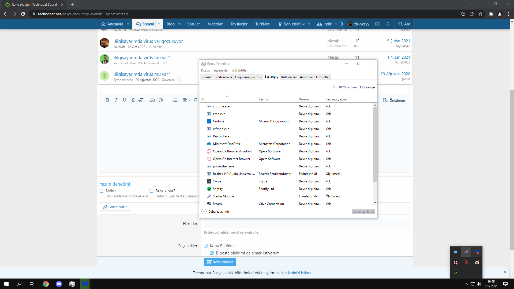Open the Chrome extensions puzzle icon
This screenshot has width=514, height=289.
coord(491,14)
